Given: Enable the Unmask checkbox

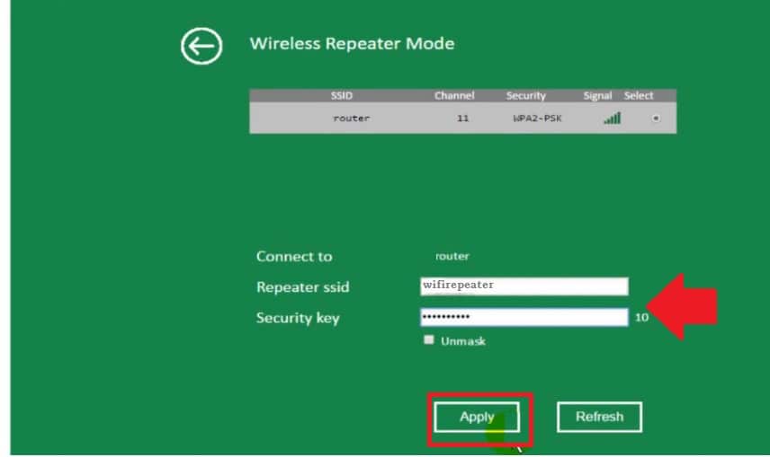Looking at the screenshot, I should pyautogui.click(x=429, y=340).
